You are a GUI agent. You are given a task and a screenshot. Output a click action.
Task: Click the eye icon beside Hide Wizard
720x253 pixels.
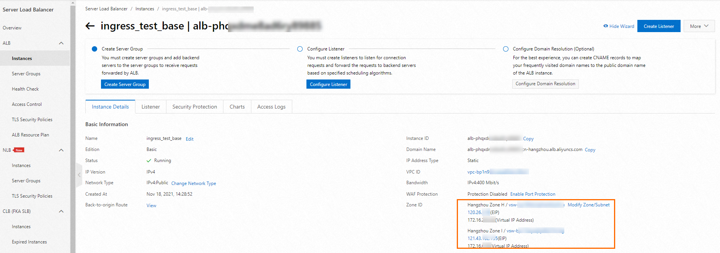coord(606,26)
